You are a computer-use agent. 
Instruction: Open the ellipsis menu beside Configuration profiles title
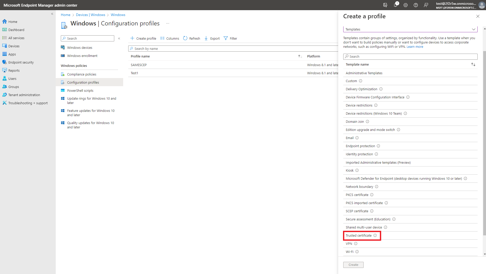167,23
